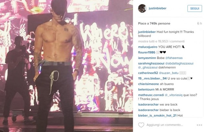
Task: Open justinbieber username in post header
Action: 158,8
